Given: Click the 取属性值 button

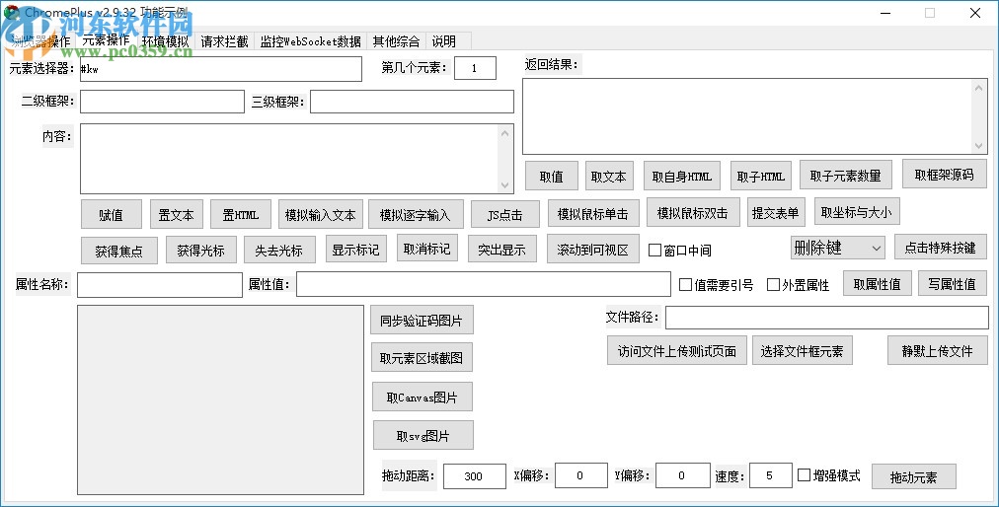Looking at the screenshot, I should 878,283.
